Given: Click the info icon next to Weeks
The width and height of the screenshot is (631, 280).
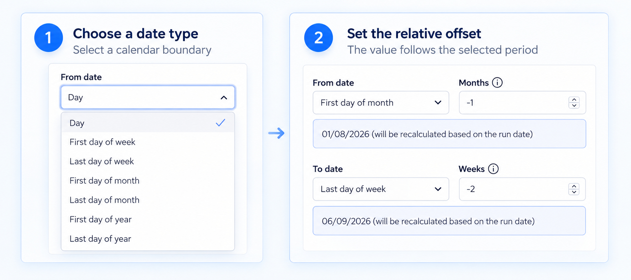Looking at the screenshot, I should coord(493,169).
